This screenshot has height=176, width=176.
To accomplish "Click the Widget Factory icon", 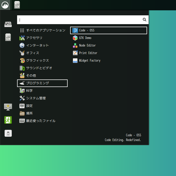I will pyautogui.click(x=75, y=61).
